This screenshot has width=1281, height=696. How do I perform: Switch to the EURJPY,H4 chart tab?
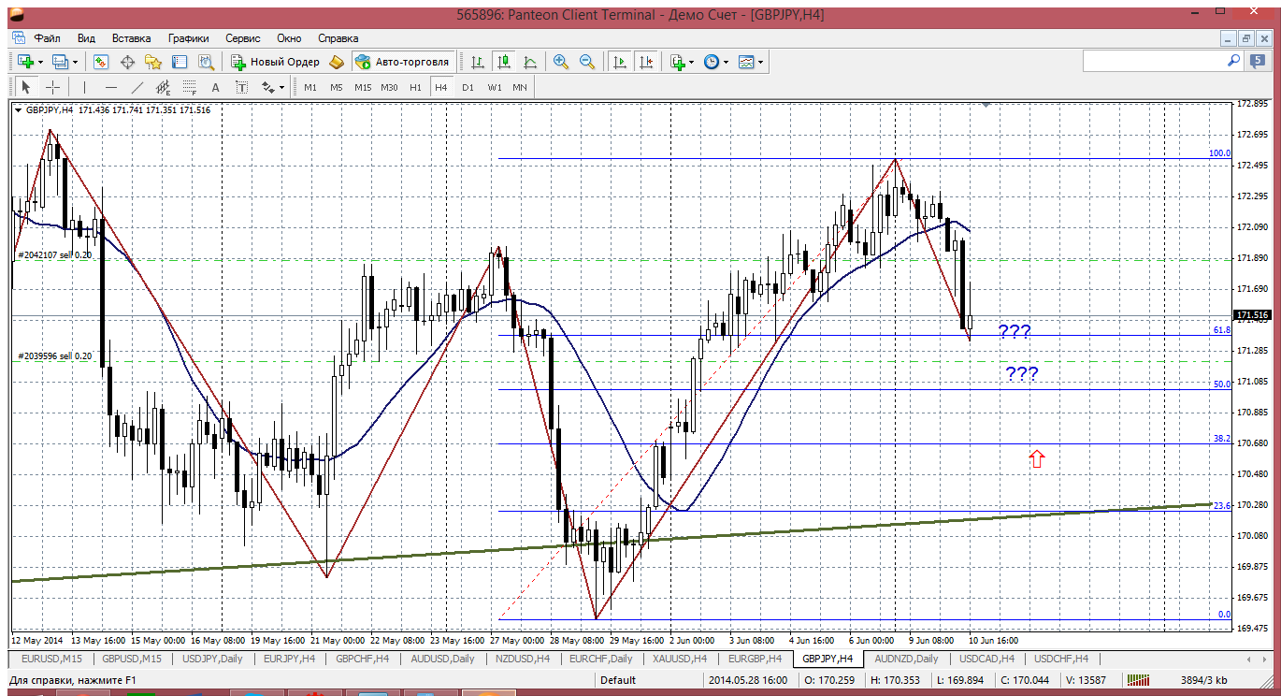point(288,659)
